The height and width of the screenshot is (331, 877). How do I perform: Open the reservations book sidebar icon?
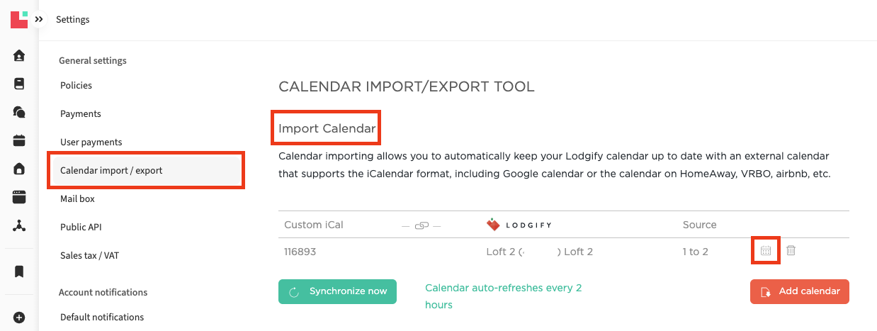click(x=19, y=84)
